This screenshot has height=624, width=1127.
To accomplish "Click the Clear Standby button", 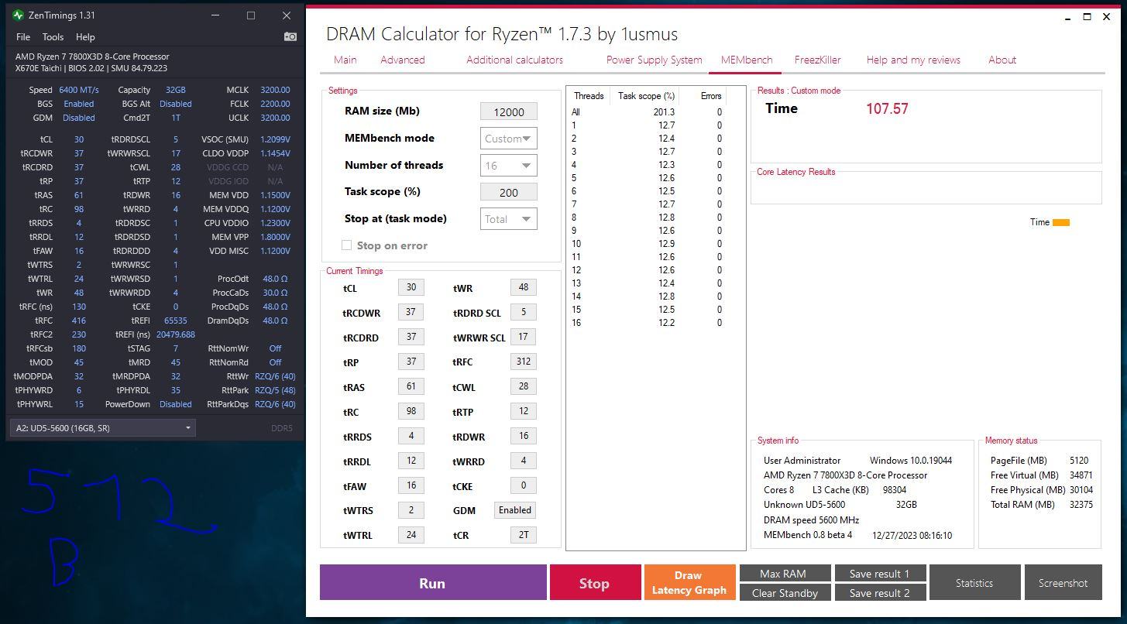I will (785, 593).
